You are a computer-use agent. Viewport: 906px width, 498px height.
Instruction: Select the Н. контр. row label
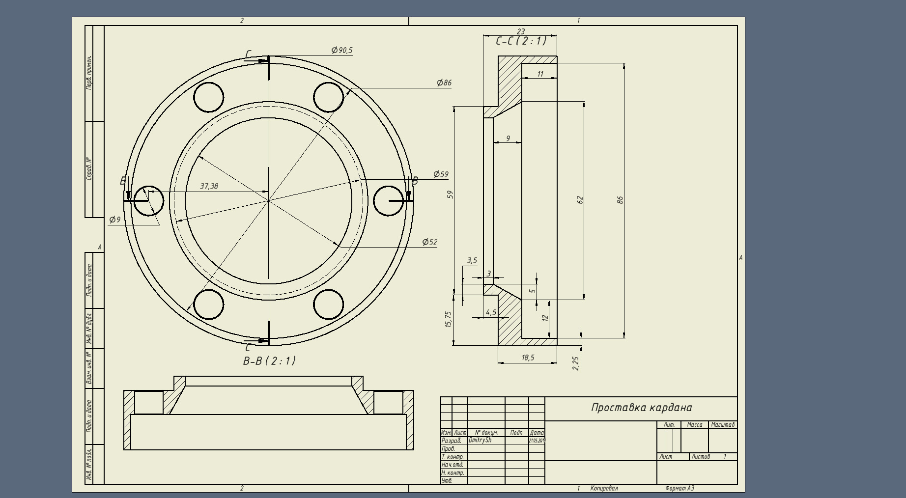[x=453, y=472]
